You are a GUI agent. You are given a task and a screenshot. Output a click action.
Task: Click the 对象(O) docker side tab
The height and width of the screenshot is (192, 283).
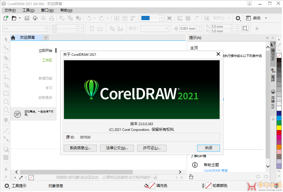[x=273, y=99]
